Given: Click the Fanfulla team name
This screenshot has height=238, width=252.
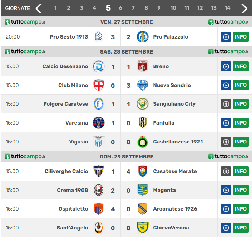Looking at the screenshot, I should pyautogui.click(x=164, y=123).
